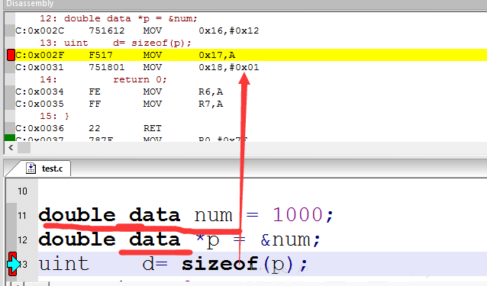
Task: Click red breakpoint marker at C:0x002F
Action: (x=11, y=55)
